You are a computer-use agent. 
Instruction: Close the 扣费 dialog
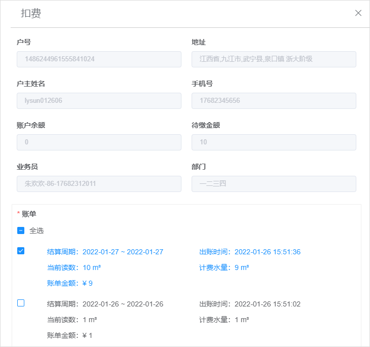click(358, 13)
